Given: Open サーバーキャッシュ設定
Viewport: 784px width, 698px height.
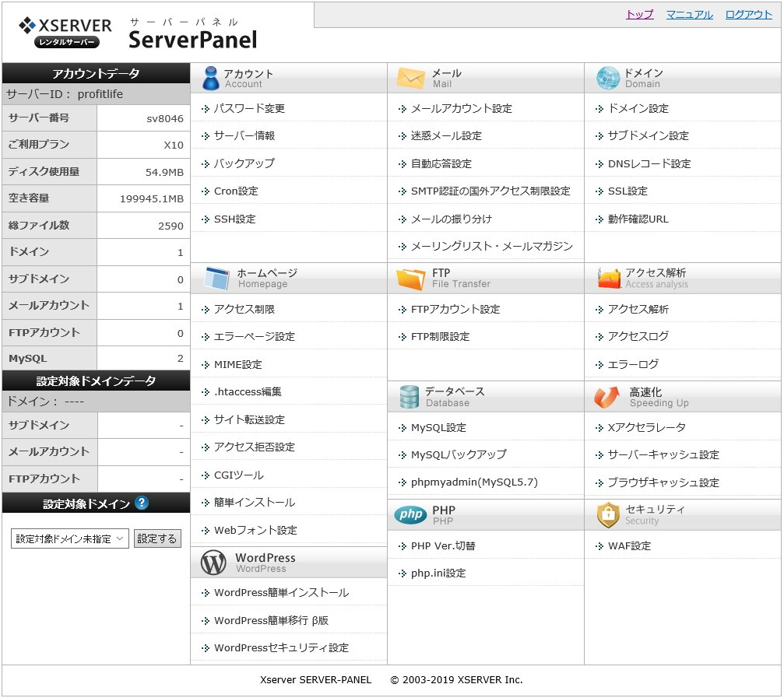Looking at the screenshot, I should click(663, 454).
